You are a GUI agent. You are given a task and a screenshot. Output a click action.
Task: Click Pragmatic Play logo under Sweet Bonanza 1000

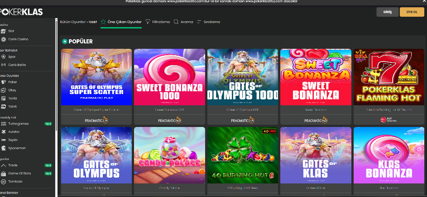[169, 120]
